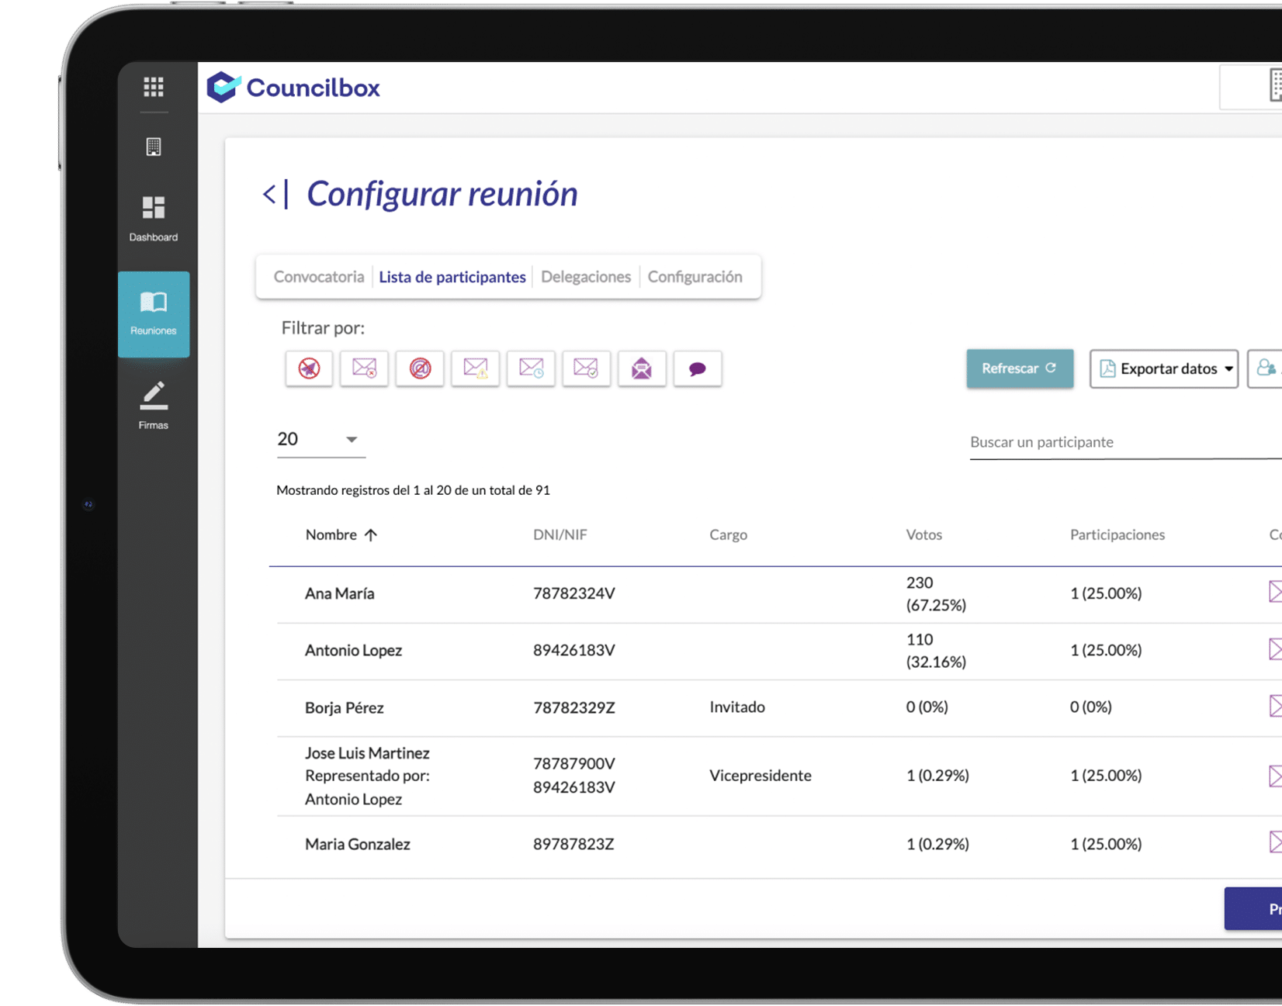The image size is (1282, 1006).
Task: Filter by not-sent paper plane icon
Action: click(x=309, y=368)
